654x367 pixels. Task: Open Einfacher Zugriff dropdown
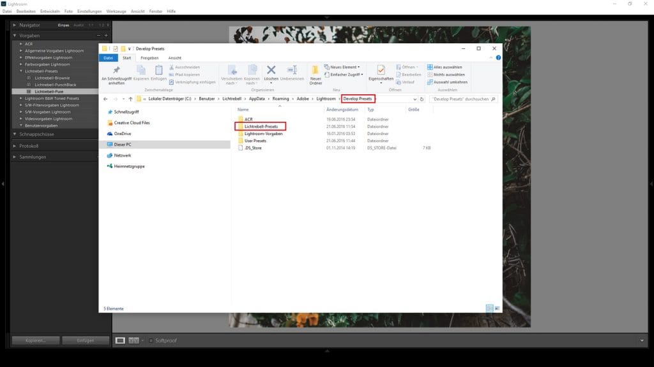tap(344, 75)
